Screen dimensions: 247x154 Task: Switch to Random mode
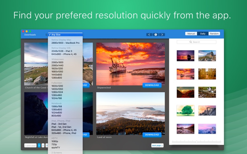214,34
